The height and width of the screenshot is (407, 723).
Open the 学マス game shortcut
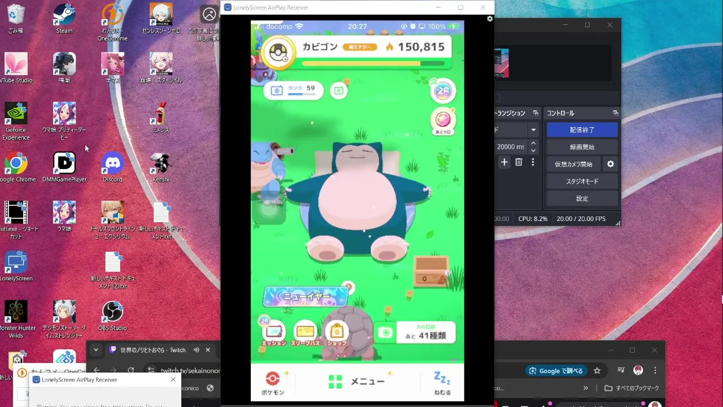tap(112, 68)
